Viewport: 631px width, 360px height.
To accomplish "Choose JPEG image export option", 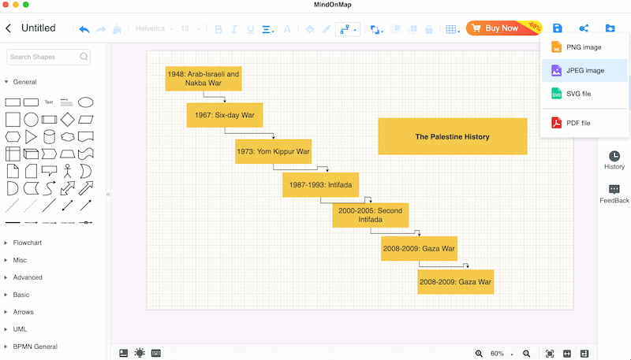I will [x=584, y=70].
